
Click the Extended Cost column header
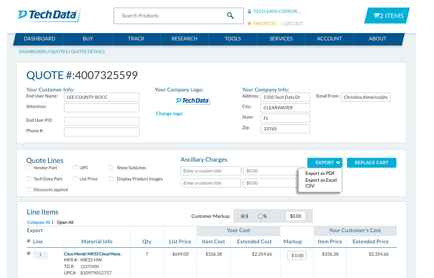point(254,242)
